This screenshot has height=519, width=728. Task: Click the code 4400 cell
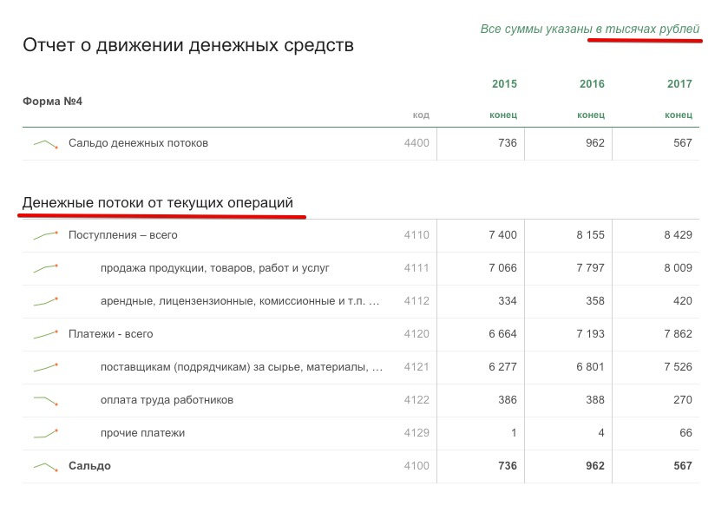coord(416,143)
